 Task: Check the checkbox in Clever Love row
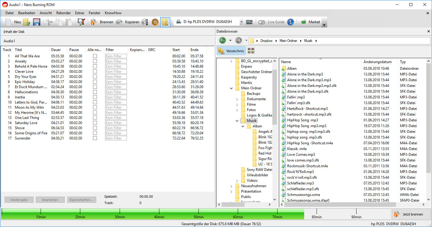pyautogui.click(x=95, y=72)
